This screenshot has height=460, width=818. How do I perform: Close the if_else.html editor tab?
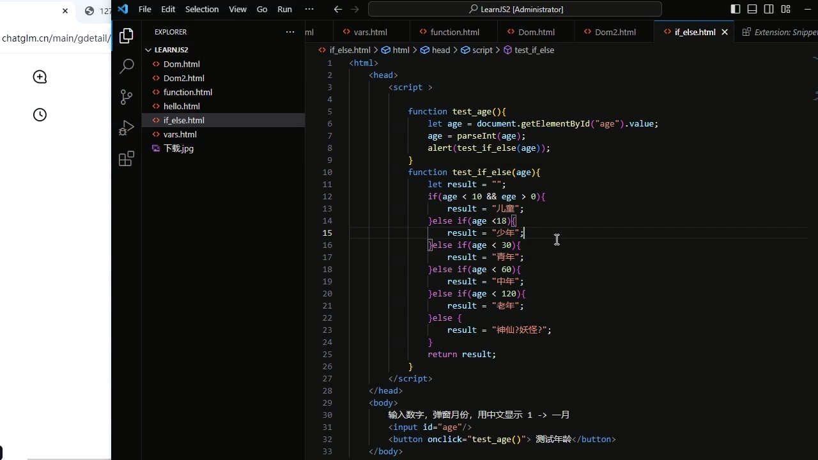tap(725, 32)
